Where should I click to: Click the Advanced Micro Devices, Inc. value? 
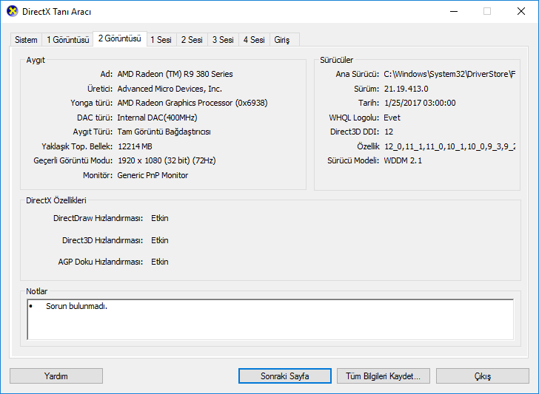pos(170,89)
